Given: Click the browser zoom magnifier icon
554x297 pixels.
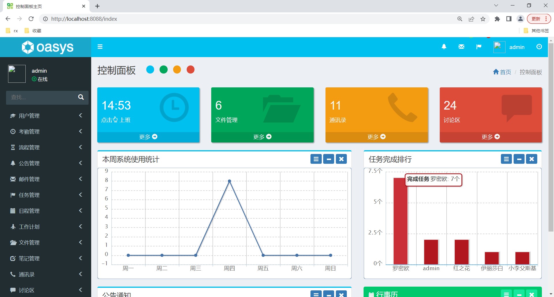Looking at the screenshot, I should 460,19.
